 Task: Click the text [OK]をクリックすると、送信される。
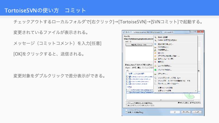[49, 54]
